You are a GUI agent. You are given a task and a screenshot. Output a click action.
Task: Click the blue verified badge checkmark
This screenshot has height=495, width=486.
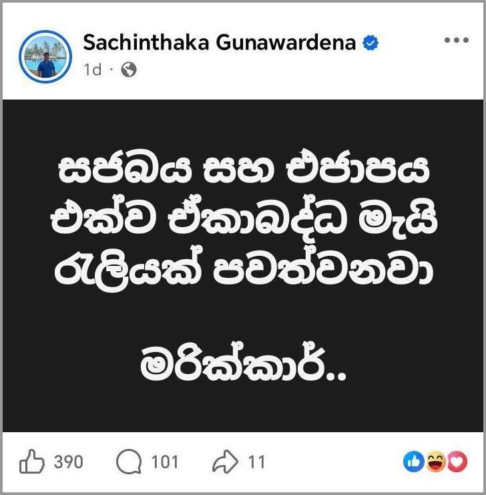(371, 43)
